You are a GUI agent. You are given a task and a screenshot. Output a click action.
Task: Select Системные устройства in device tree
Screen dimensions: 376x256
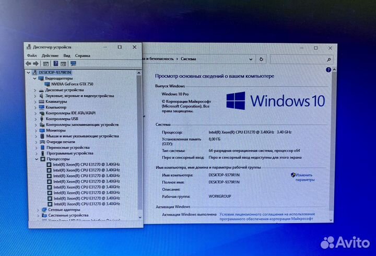68,215
